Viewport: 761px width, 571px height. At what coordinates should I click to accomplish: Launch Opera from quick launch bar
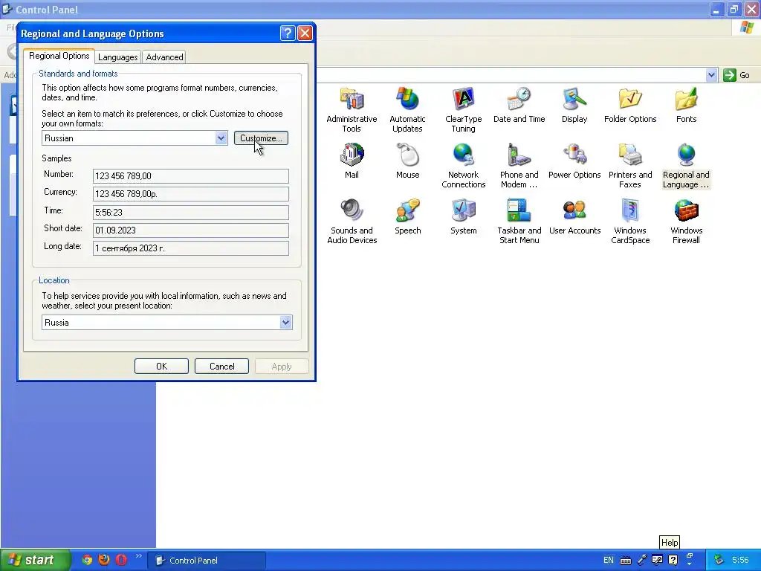[x=121, y=560]
